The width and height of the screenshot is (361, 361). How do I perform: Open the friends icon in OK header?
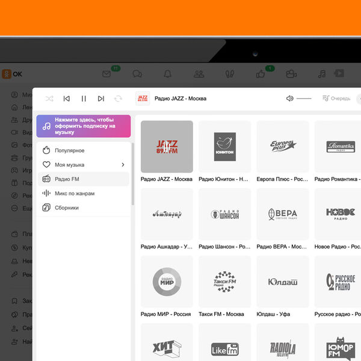(199, 74)
